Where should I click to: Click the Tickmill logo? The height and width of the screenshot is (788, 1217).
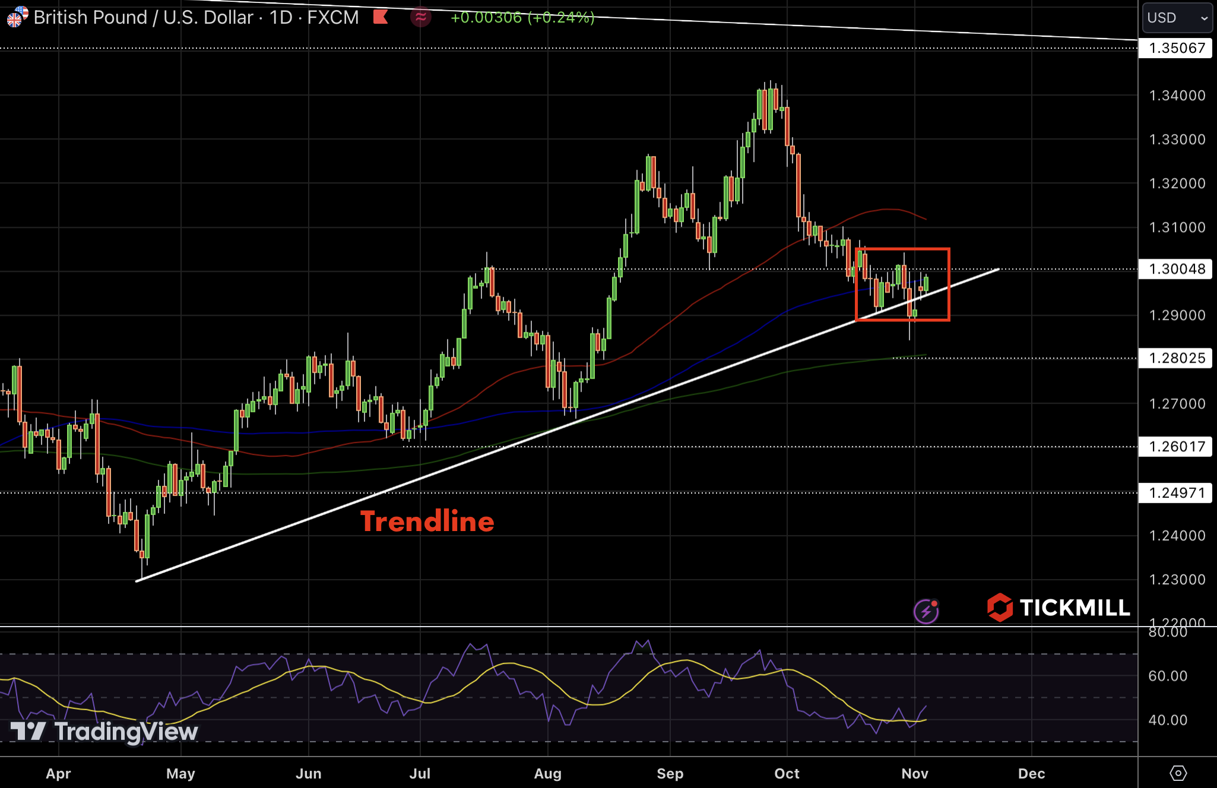point(1058,608)
